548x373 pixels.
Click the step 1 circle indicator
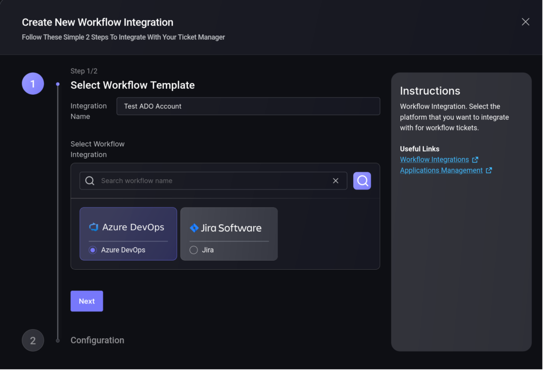tap(33, 83)
